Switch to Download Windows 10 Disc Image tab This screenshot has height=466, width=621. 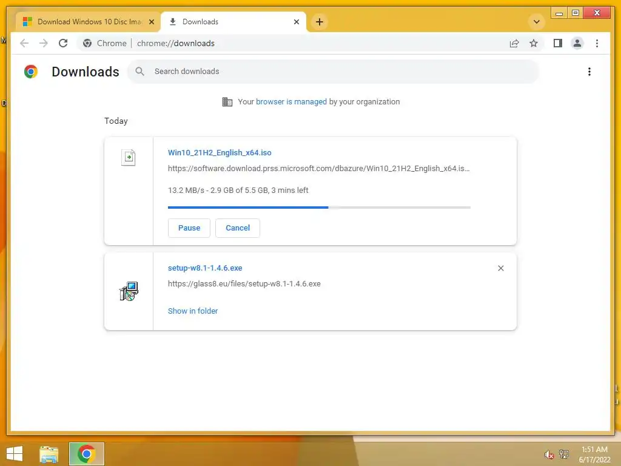89,22
